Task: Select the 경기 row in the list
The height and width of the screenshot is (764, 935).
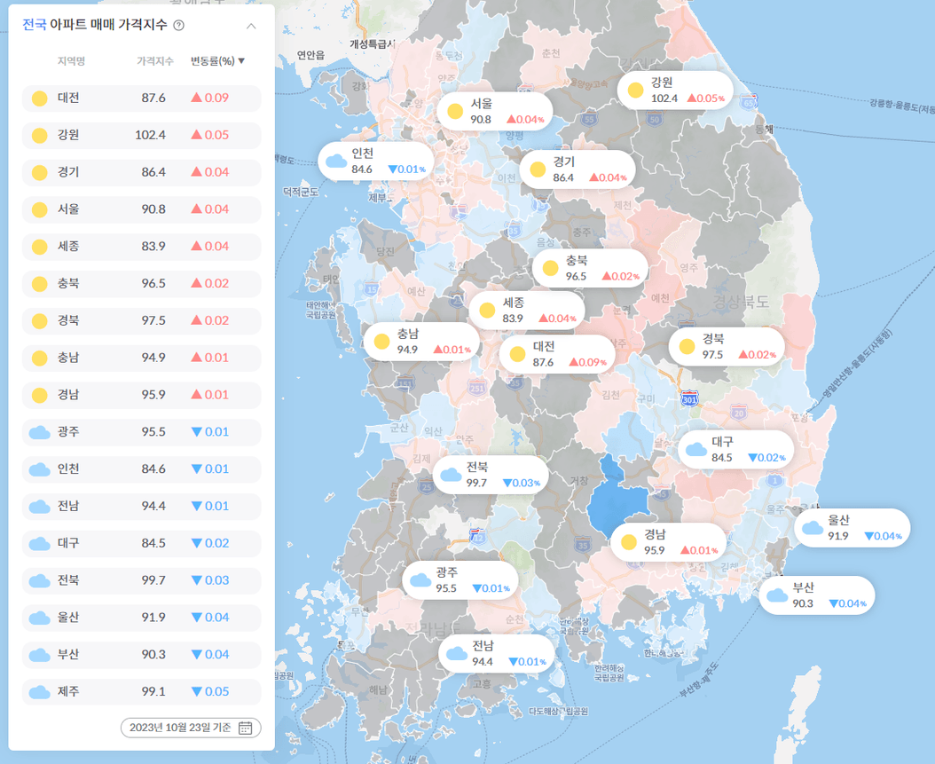Action: (x=141, y=172)
